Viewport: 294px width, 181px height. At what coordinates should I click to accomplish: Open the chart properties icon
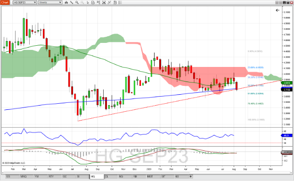pyautogui.click(x=115, y=2)
